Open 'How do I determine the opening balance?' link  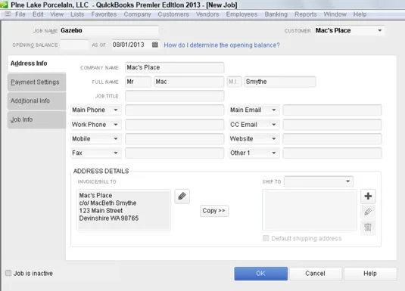point(222,45)
